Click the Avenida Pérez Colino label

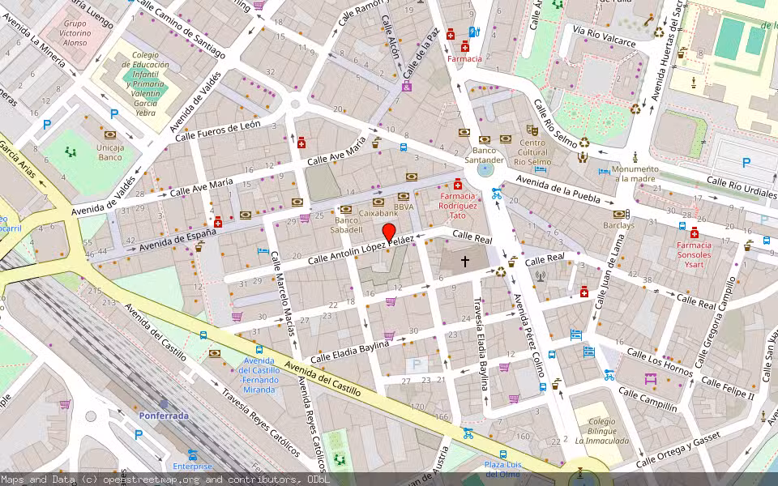(x=529, y=335)
